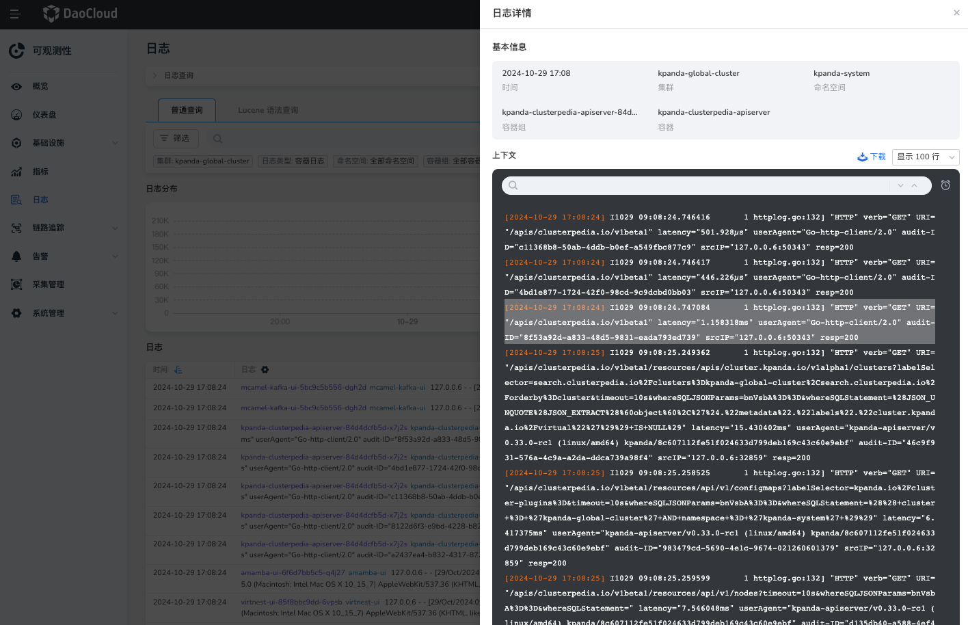Open the hamburger navigation menu

pyautogui.click(x=15, y=14)
